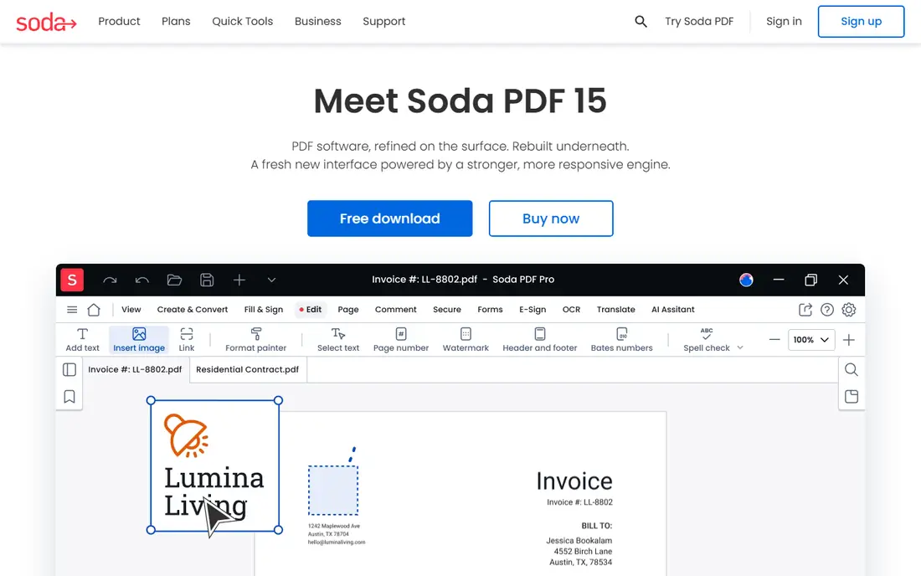921x576 pixels.
Task: Open the Secure menu
Action: 446,310
